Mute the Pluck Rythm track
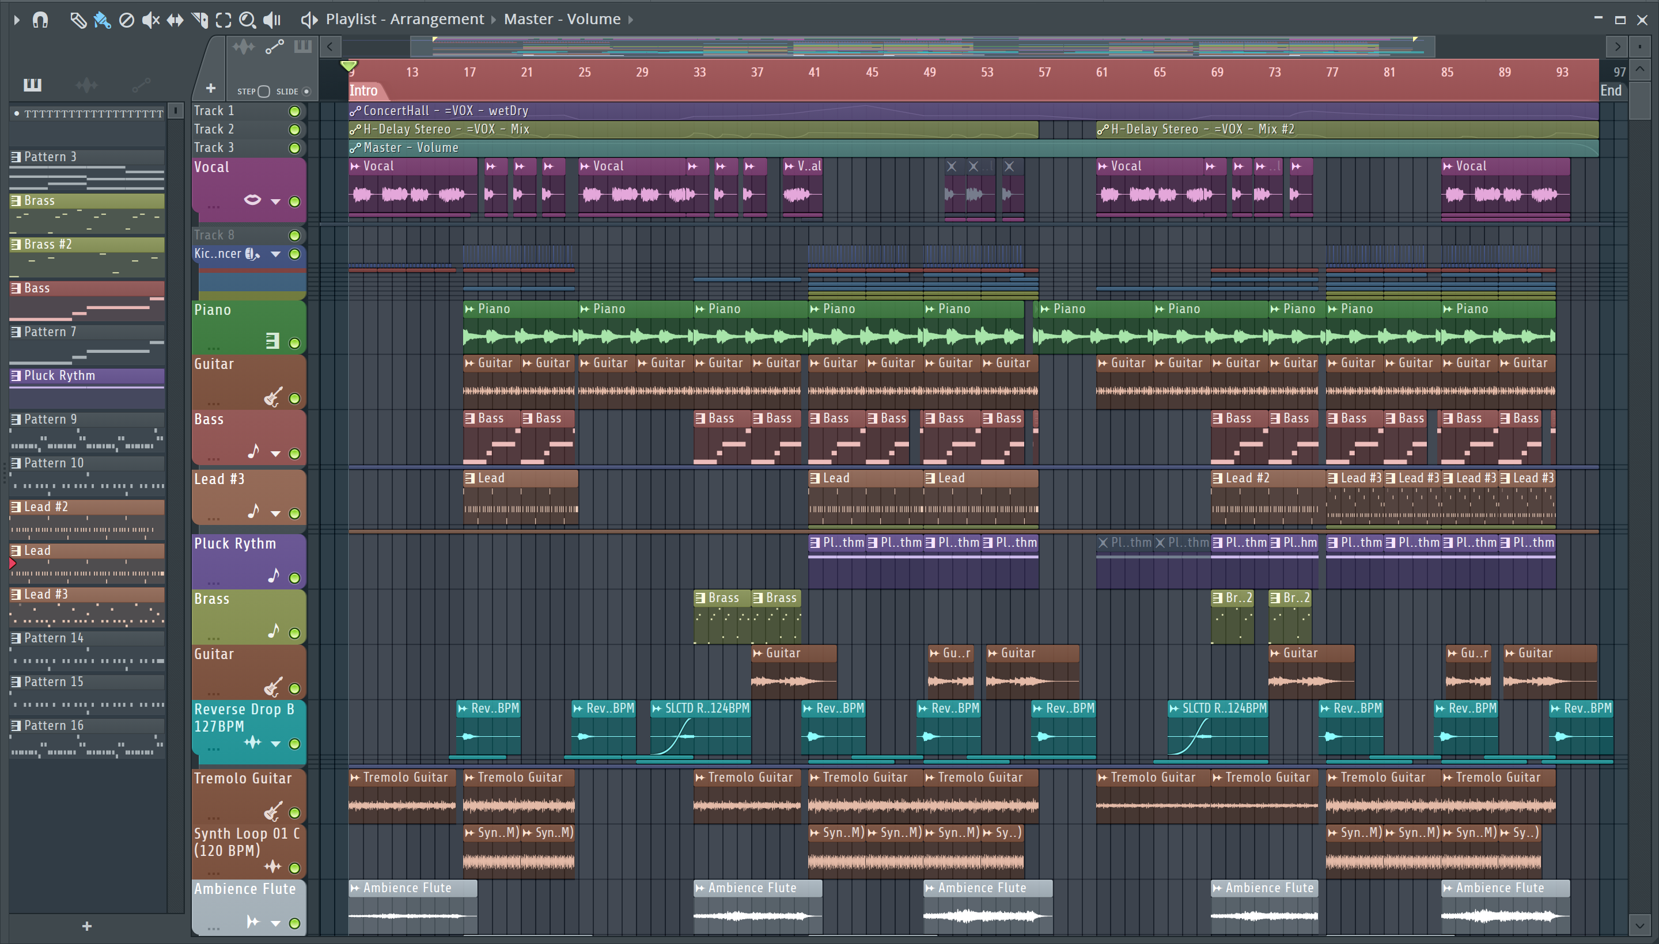Image resolution: width=1659 pixels, height=944 pixels. [294, 578]
